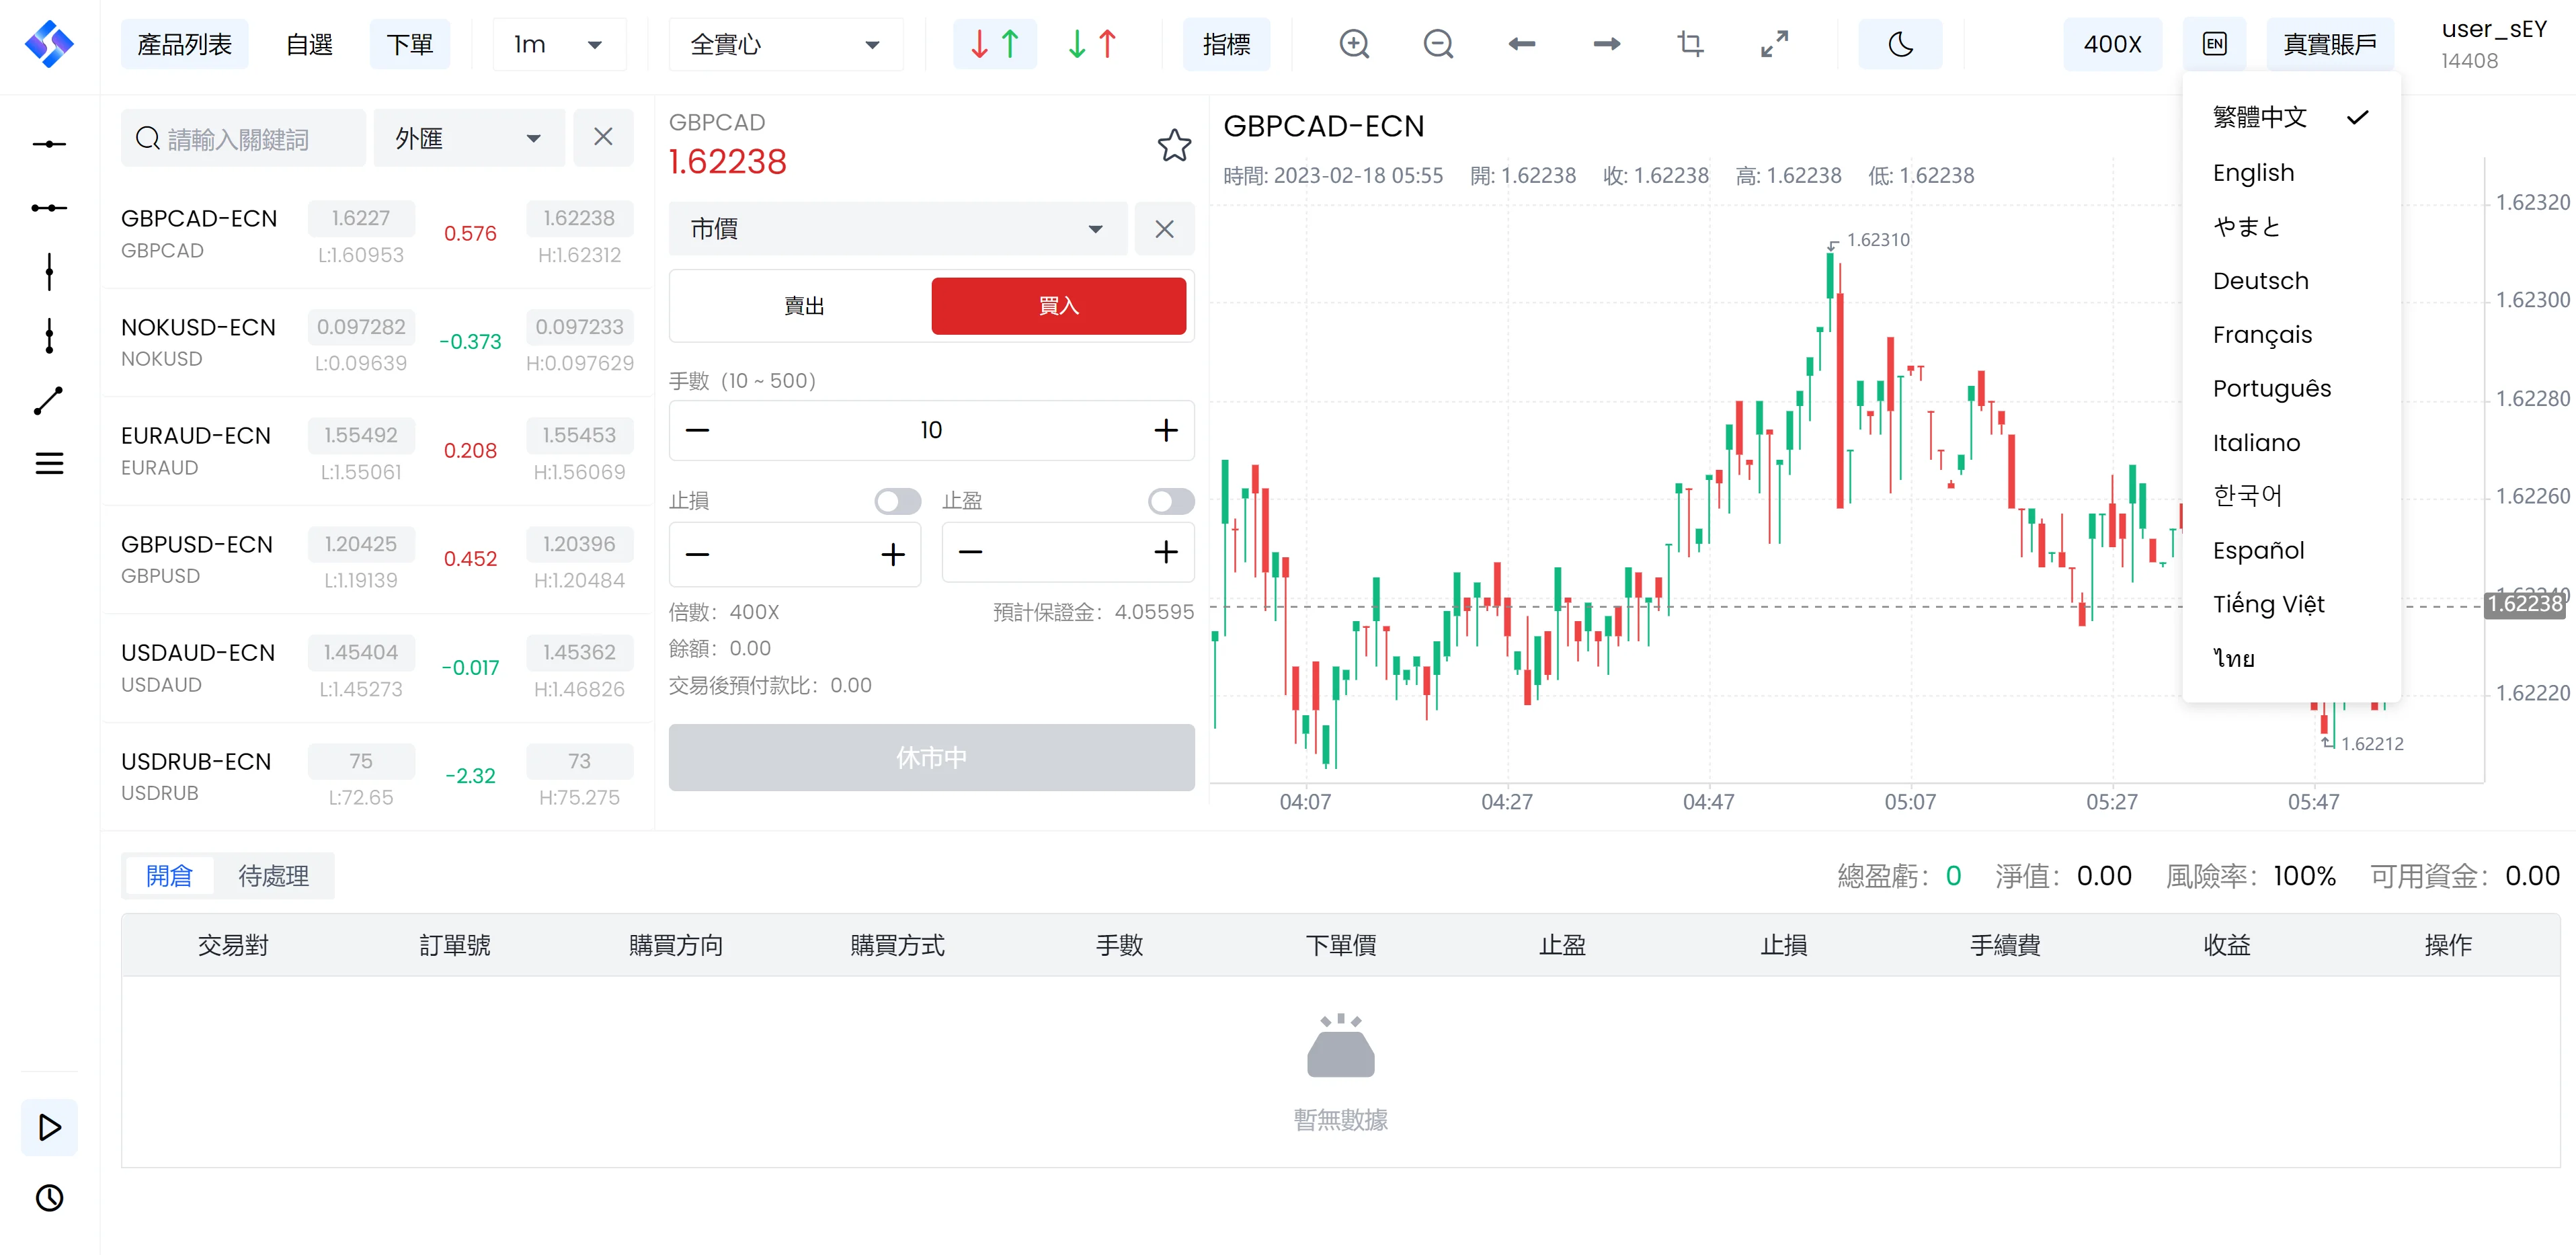This screenshot has height=1255, width=2576.
Task: Click the zoom in magnifier icon
Action: (x=1354, y=44)
